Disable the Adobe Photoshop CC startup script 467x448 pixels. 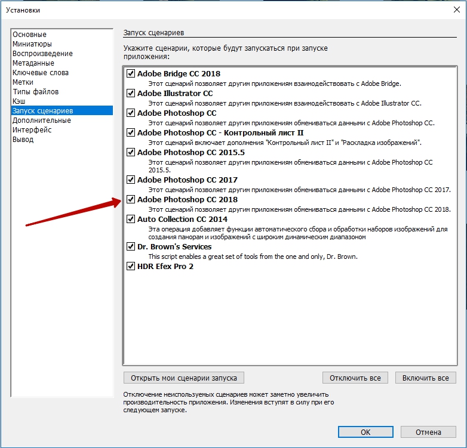click(x=131, y=113)
